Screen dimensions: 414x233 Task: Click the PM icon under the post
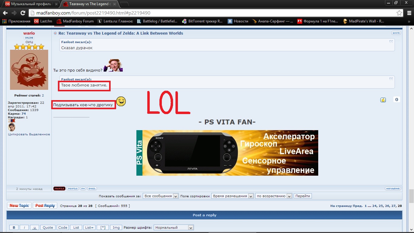(x=83, y=189)
